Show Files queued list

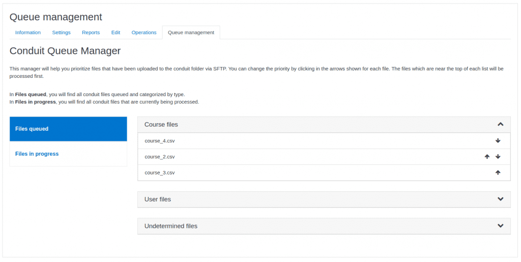[68, 129]
